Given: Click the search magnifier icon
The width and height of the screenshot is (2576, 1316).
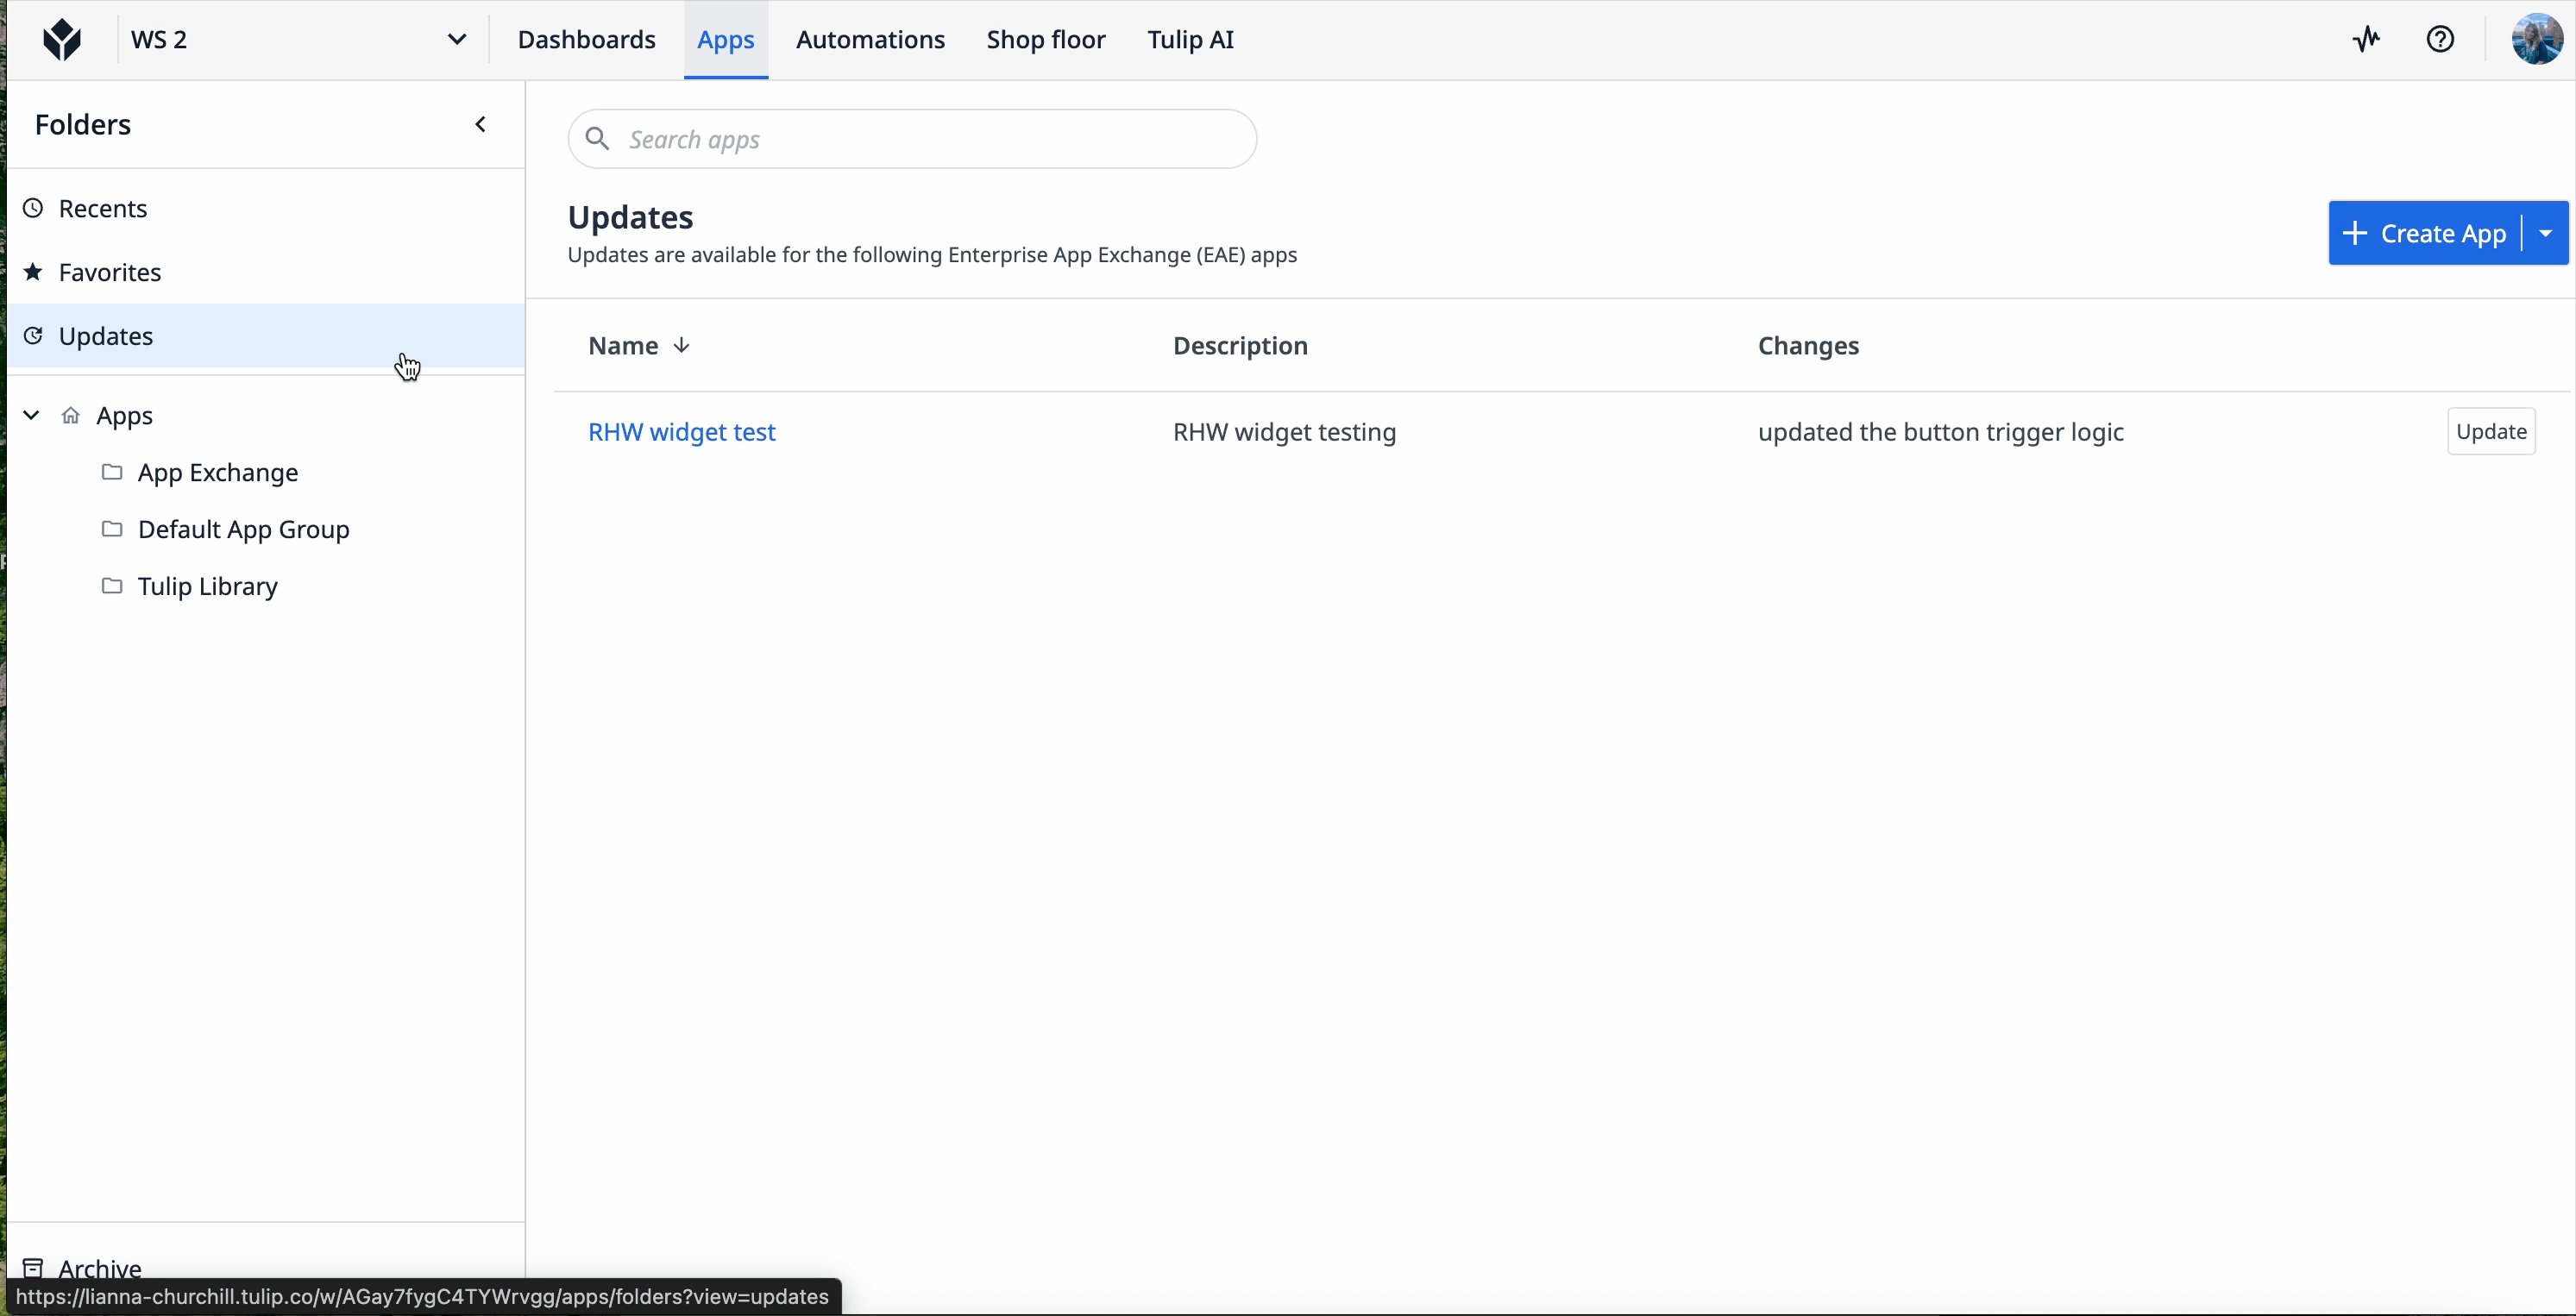Looking at the screenshot, I should pos(597,139).
